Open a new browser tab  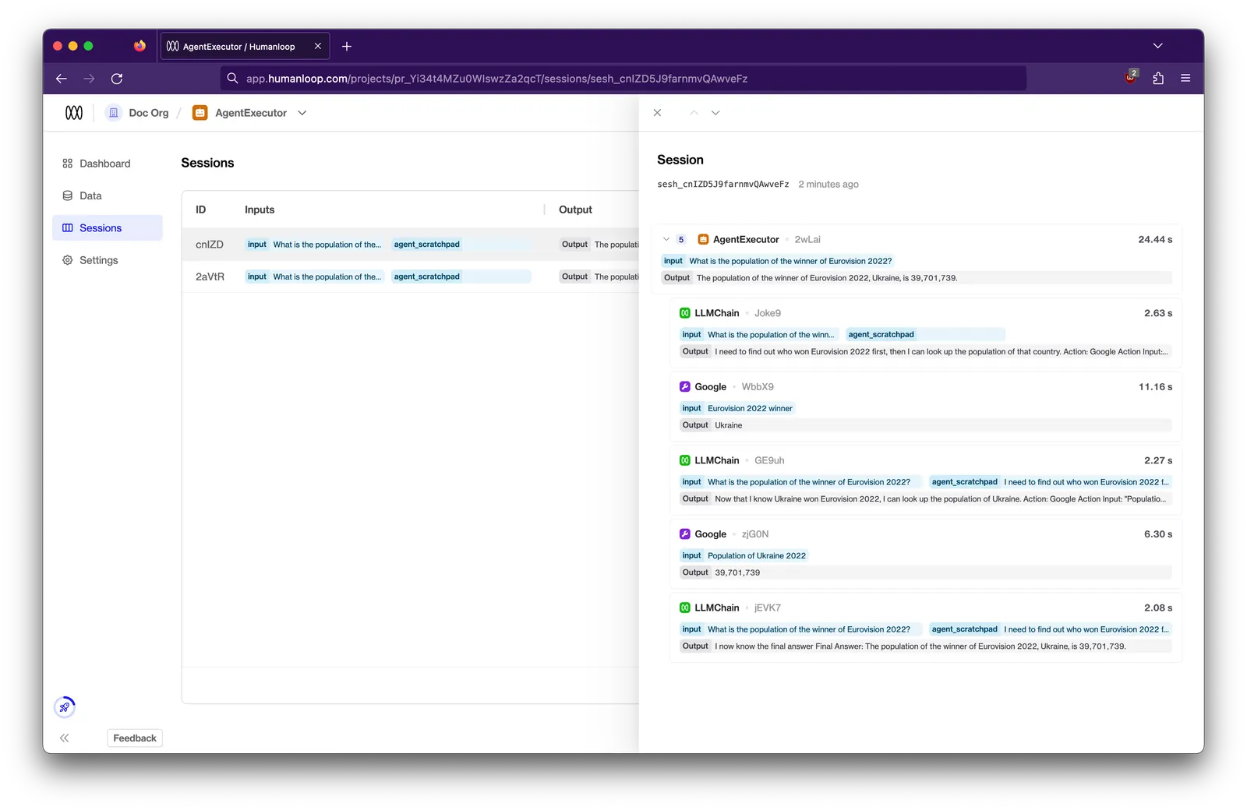point(347,47)
